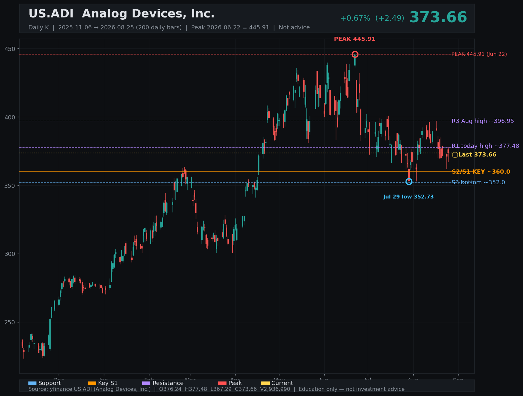523x396 pixels.
Task: Click the 'Resistance' legend text
Action: (x=168, y=383)
